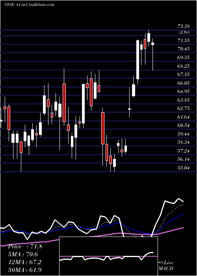
Task: Click the 69.35 price axis label
Action: pyautogui.click(x=184, y=58)
